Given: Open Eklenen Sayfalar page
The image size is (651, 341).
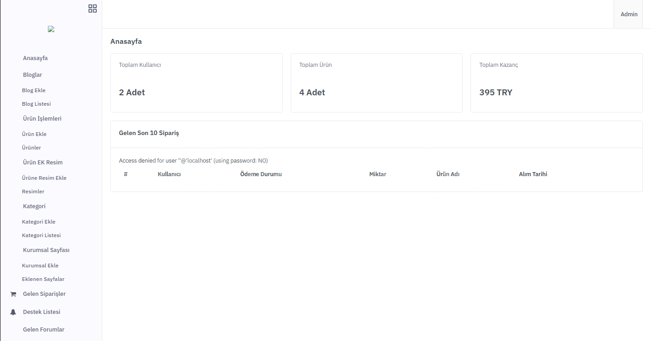Looking at the screenshot, I should [x=43, y=279].
